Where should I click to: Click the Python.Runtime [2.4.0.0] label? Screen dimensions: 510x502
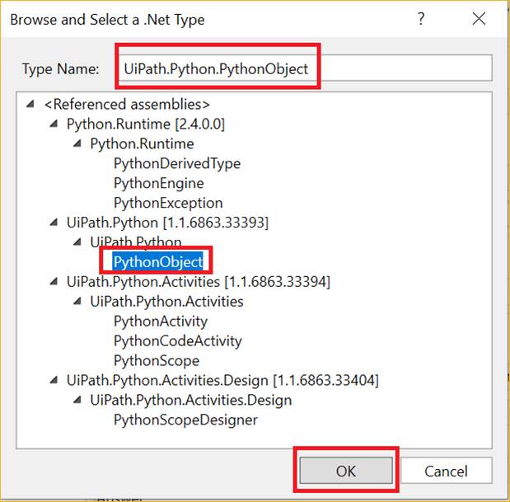tap(146, 124)
